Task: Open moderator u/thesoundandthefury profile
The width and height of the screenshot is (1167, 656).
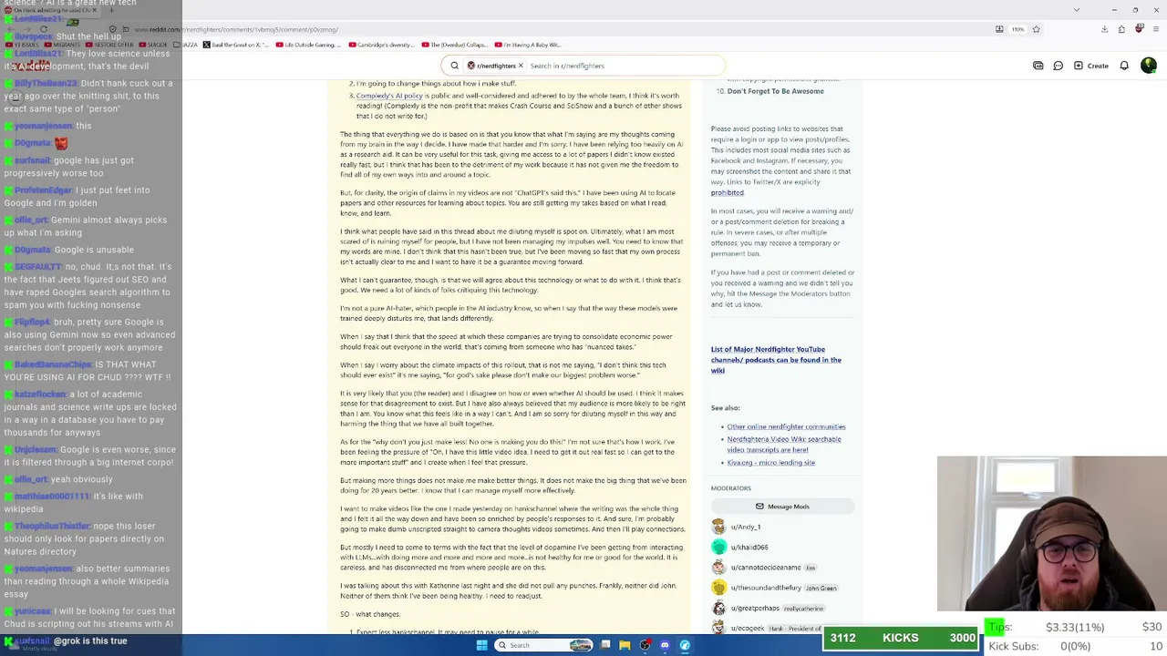Action: tap(766, 588)
